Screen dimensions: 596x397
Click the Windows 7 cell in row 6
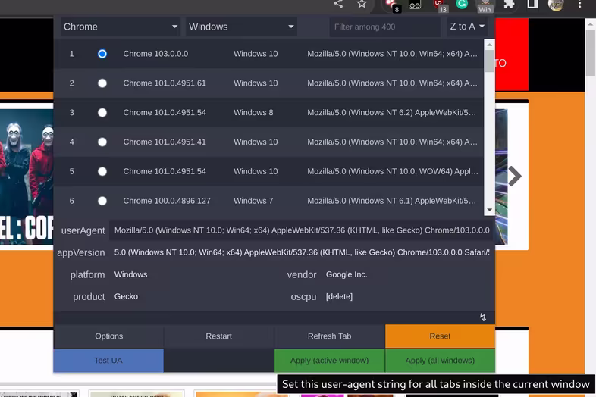coord(253,201)
